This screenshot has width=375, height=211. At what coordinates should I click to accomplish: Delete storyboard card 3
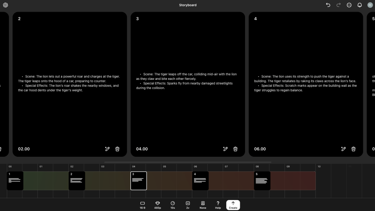tap(235, 149)
